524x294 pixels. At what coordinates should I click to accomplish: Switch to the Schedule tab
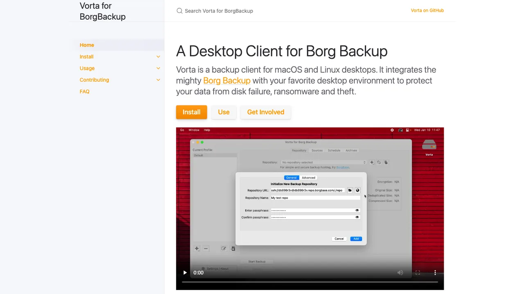pyautogui.click(x=334, y=151)
